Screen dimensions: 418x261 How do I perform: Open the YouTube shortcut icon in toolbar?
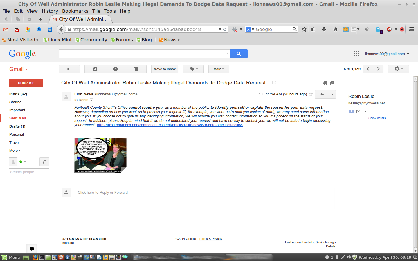tap(17, 29)
